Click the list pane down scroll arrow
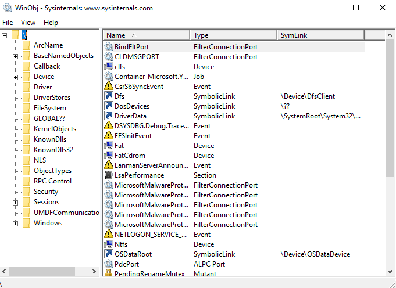This screenshot has width=396, height=288. [x=390, y=272]
